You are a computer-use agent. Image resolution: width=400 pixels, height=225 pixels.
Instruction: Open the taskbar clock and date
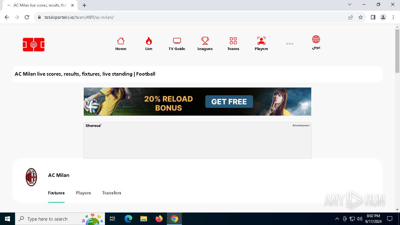[373, 219]
